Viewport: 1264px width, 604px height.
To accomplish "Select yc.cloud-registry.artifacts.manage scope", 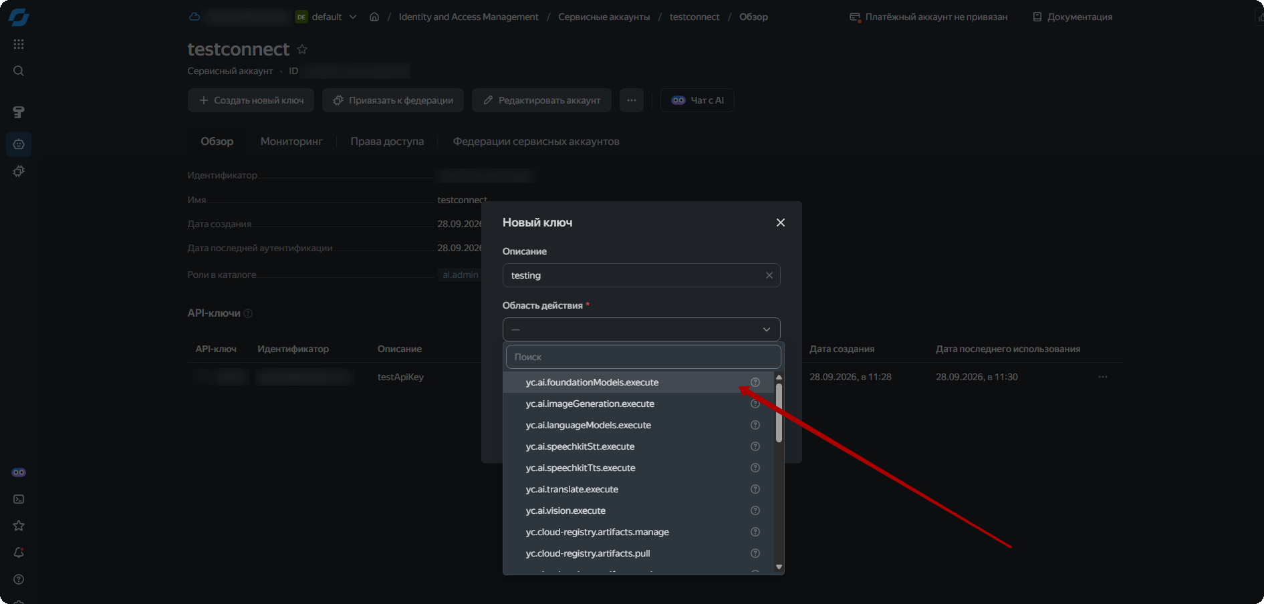I will tap(639, 532).
